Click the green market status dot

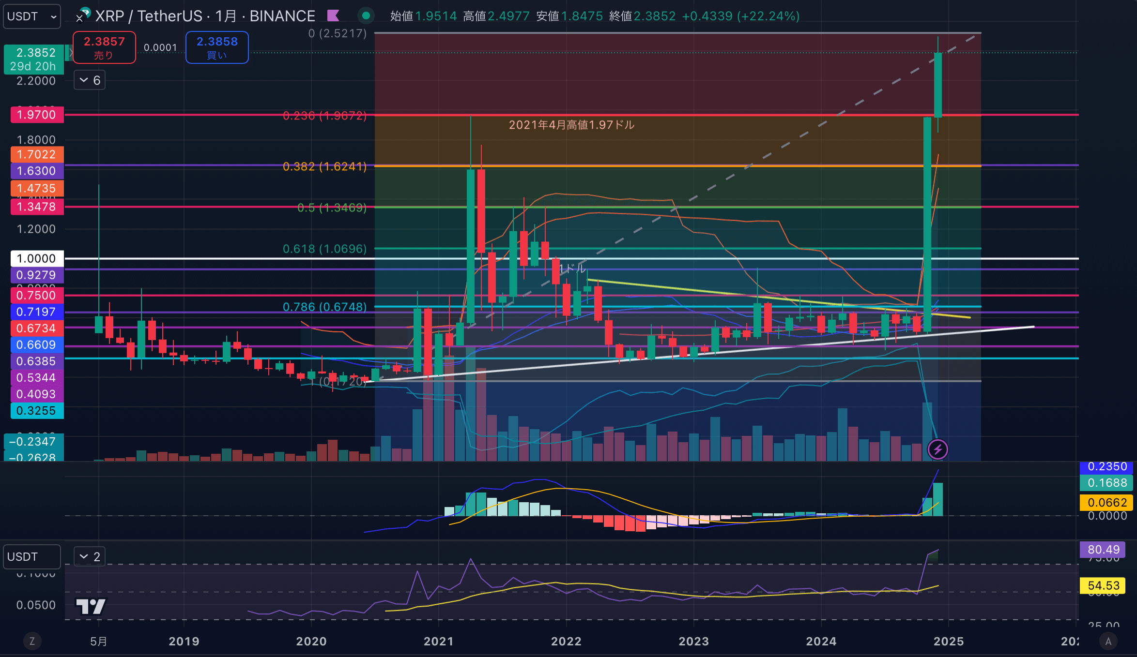pos(366,16)
